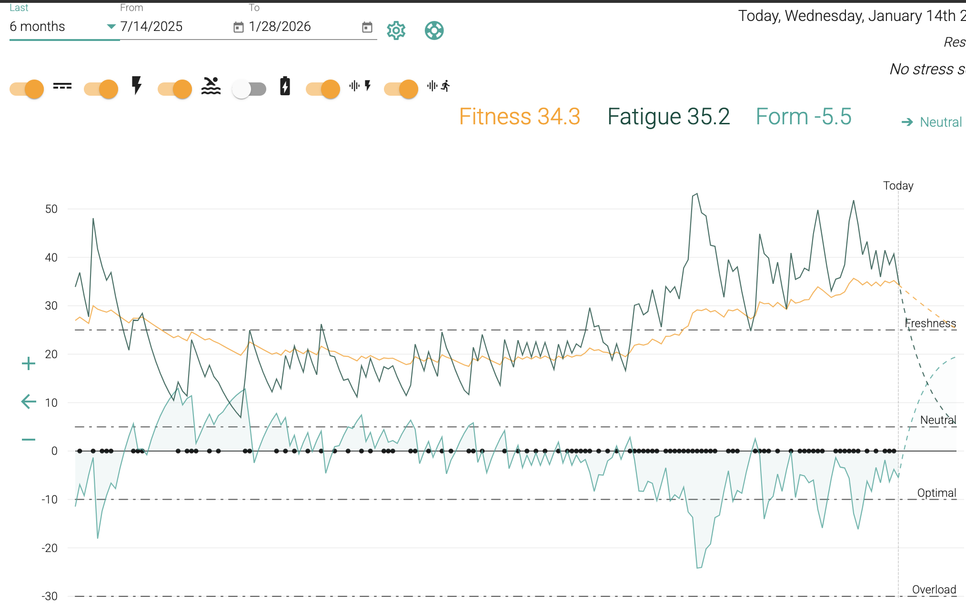Toggle the power estimate waveform switch
The image size is (966, 603).
(323, 89)
